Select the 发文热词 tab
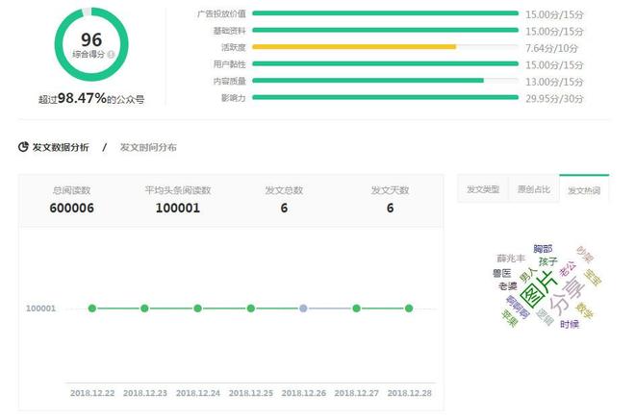This screenshot has width=635, height=419. [585, 190]
